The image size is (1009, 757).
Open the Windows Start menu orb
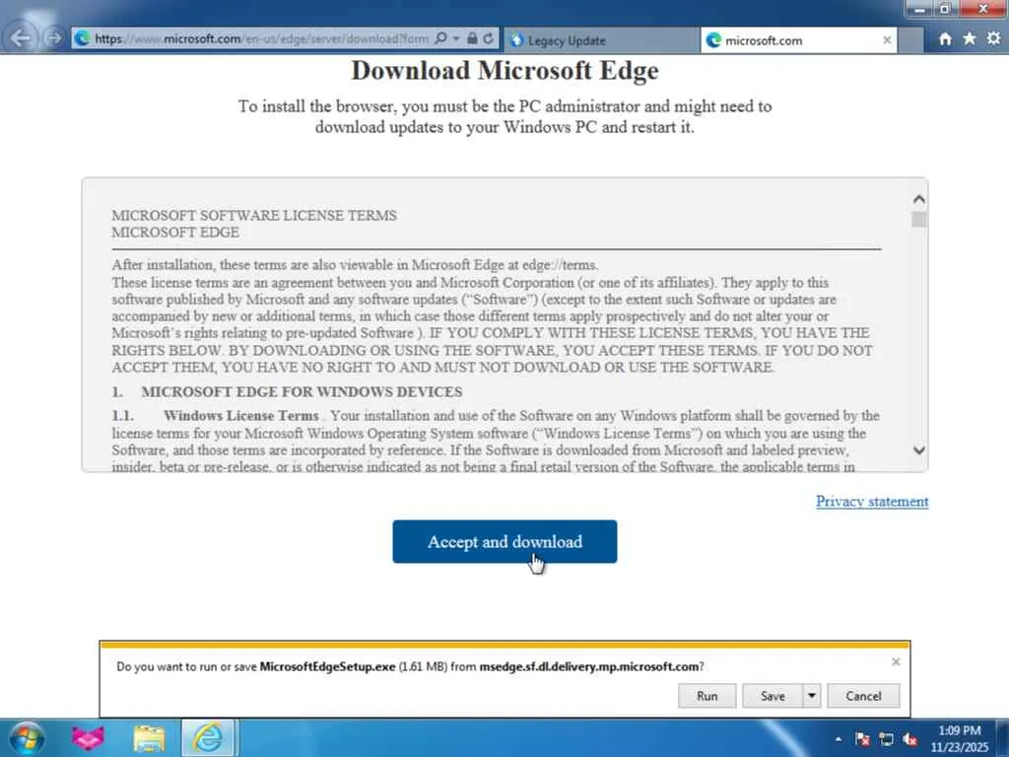pos(27,737)
